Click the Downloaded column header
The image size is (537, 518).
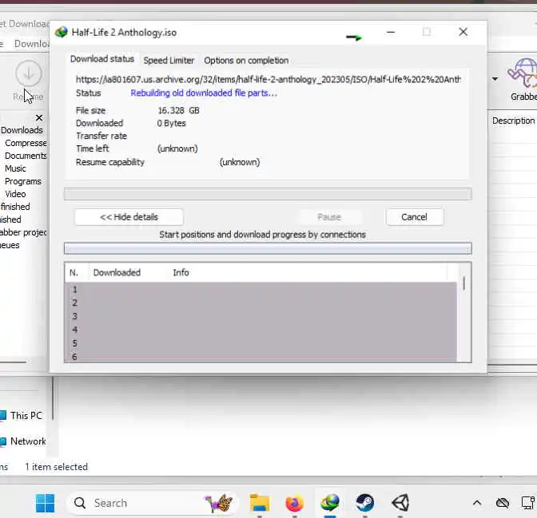(117, 272)
